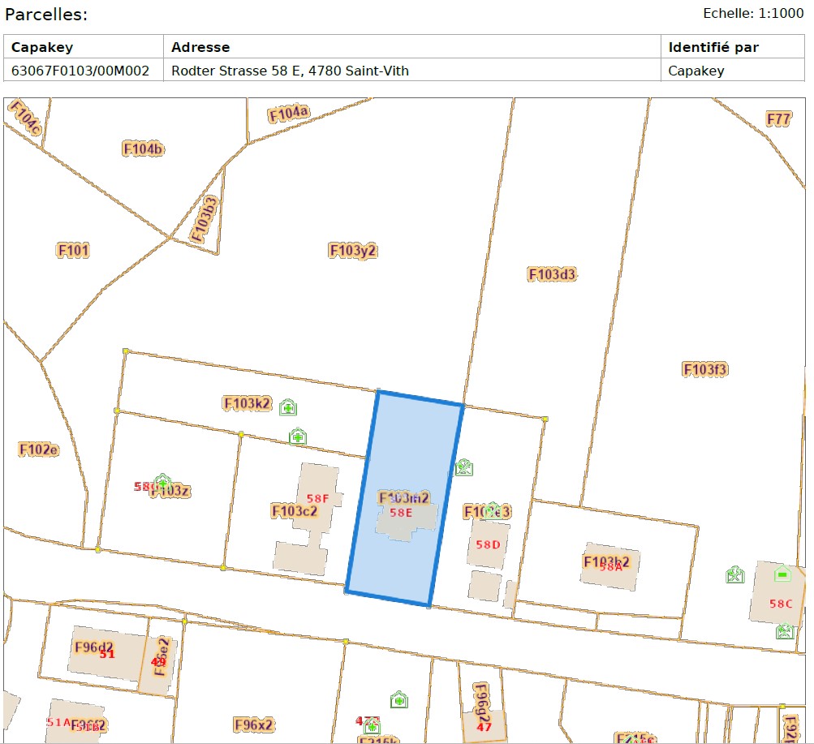This screenshot has width=814, height=744.
Task: Select parcel label F103f3
Action: click(704, 370)
